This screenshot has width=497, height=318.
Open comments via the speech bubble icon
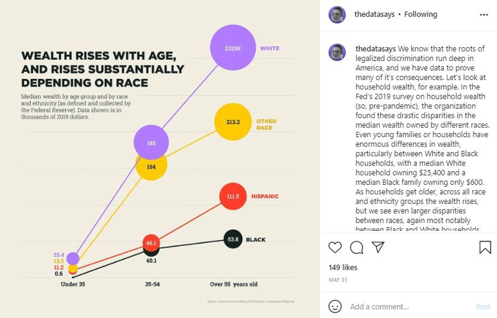pos(356,247)
